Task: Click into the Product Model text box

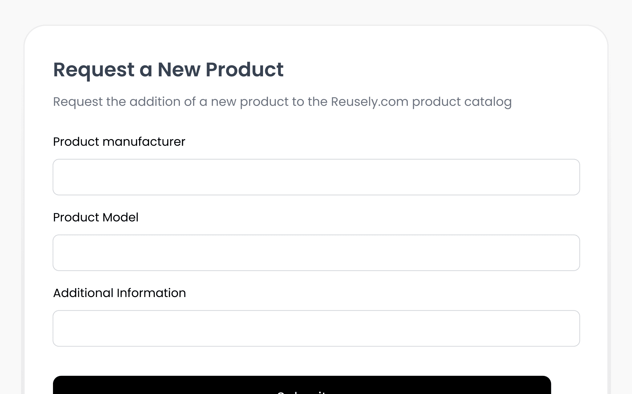Action: [x=316, y=253]
